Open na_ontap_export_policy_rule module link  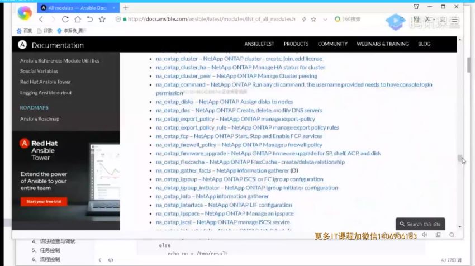tap(247, 127)
